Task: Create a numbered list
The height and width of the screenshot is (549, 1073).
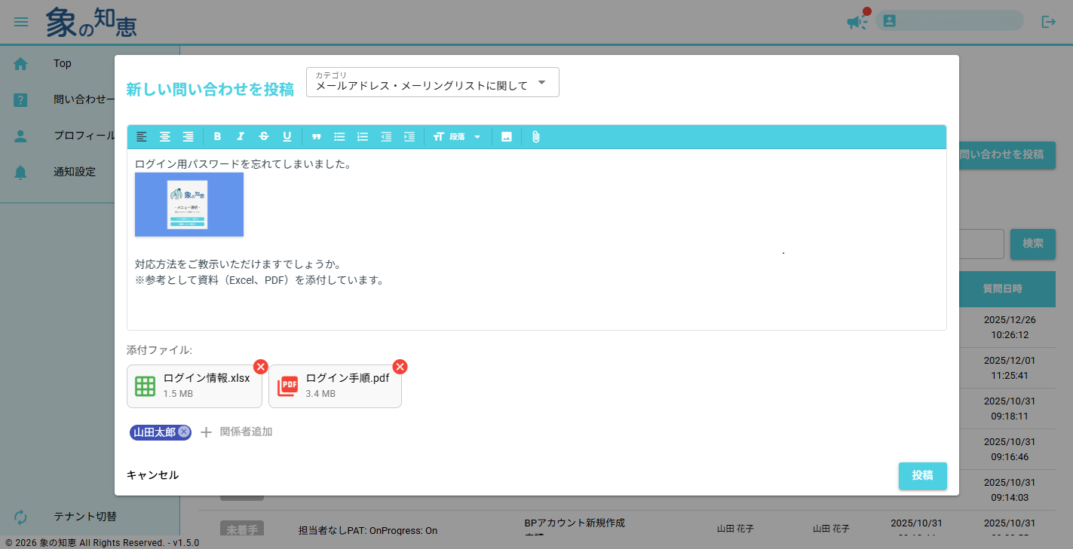Action: 363,136
